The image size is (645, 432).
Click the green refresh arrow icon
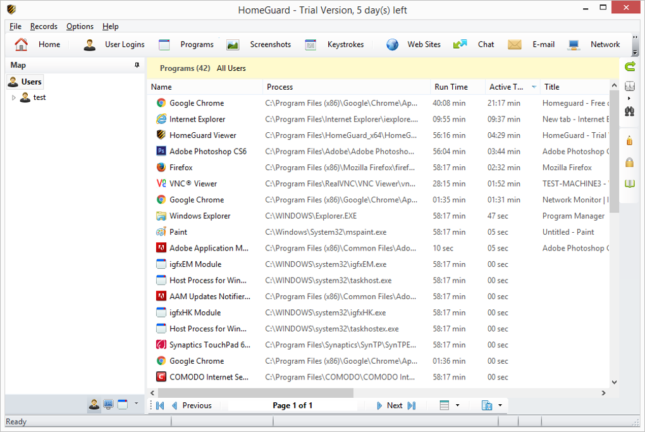pyautogui.click(x=630, y=66)
